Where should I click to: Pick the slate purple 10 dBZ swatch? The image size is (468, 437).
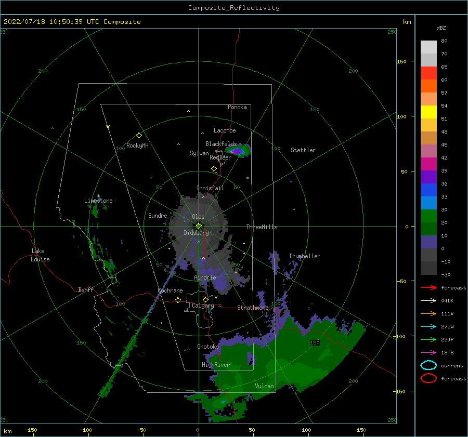tap(428, 242)
